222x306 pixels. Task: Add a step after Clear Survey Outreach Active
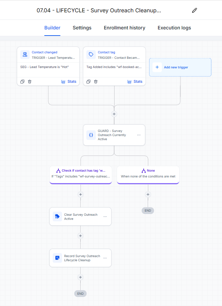80,236
